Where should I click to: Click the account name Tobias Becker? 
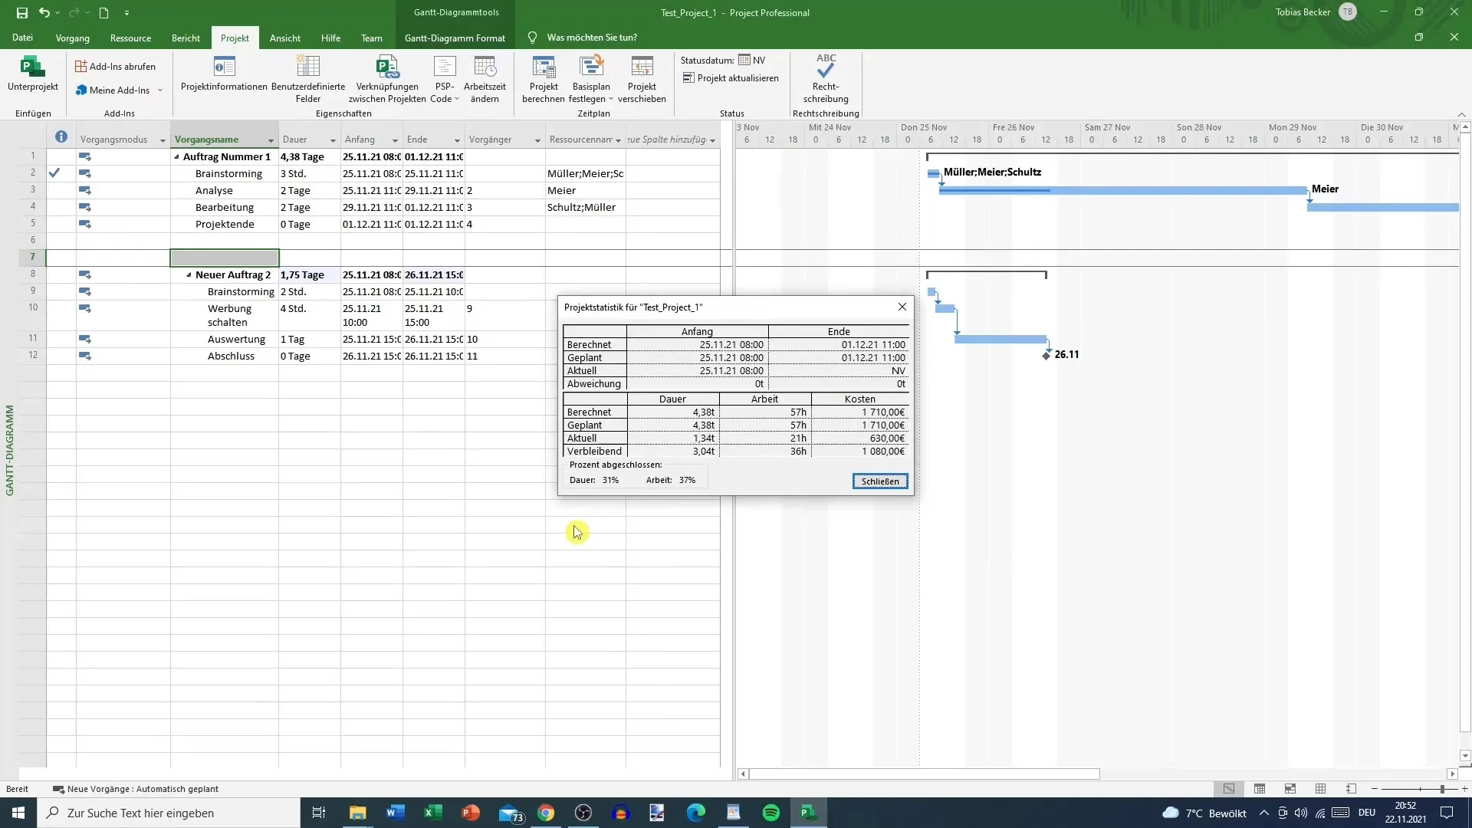[x=1303, y=12]
